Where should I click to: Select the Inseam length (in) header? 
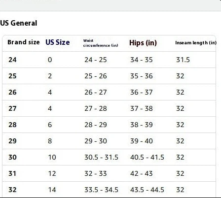pyautogui.click(x=196, y=43)
